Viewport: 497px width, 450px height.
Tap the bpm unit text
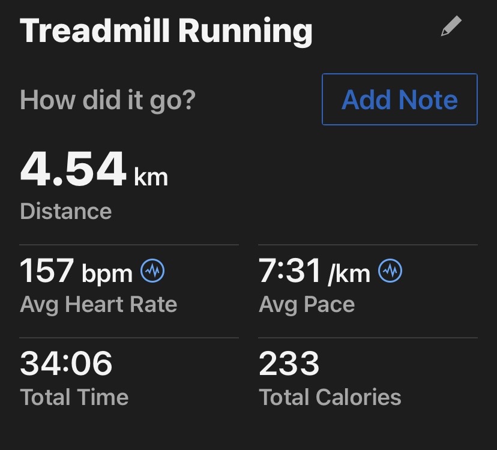pos(107,274)
